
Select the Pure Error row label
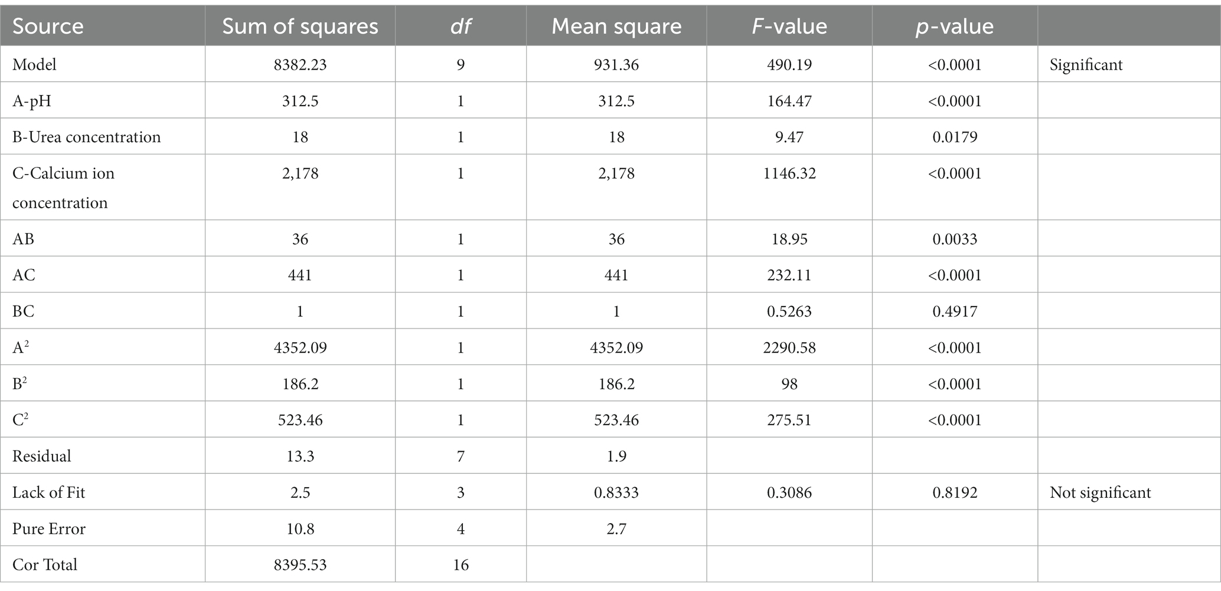pos(49,528)
